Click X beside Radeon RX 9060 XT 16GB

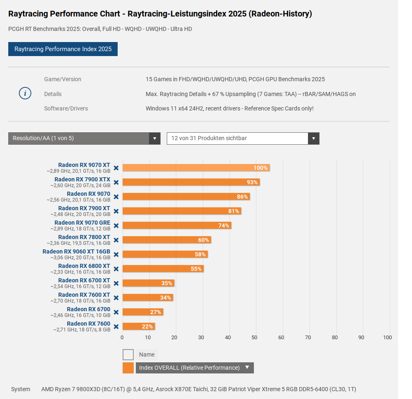(116, 254)
